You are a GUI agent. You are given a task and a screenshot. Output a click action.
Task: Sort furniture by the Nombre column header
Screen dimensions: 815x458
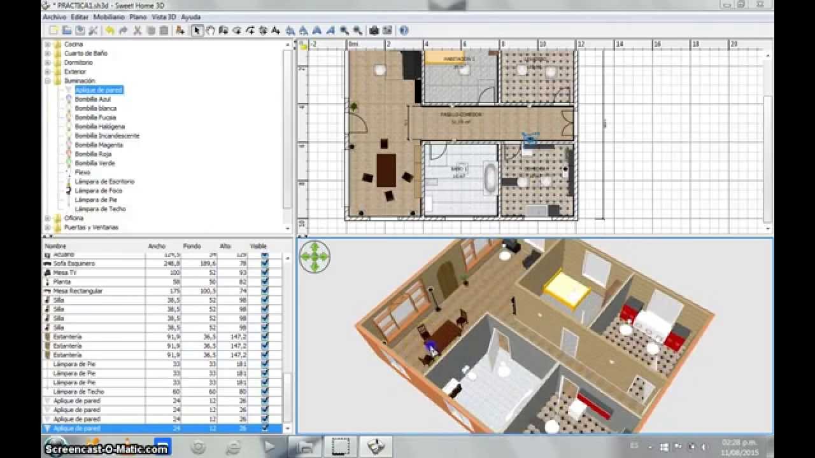(x=94, y=246)
